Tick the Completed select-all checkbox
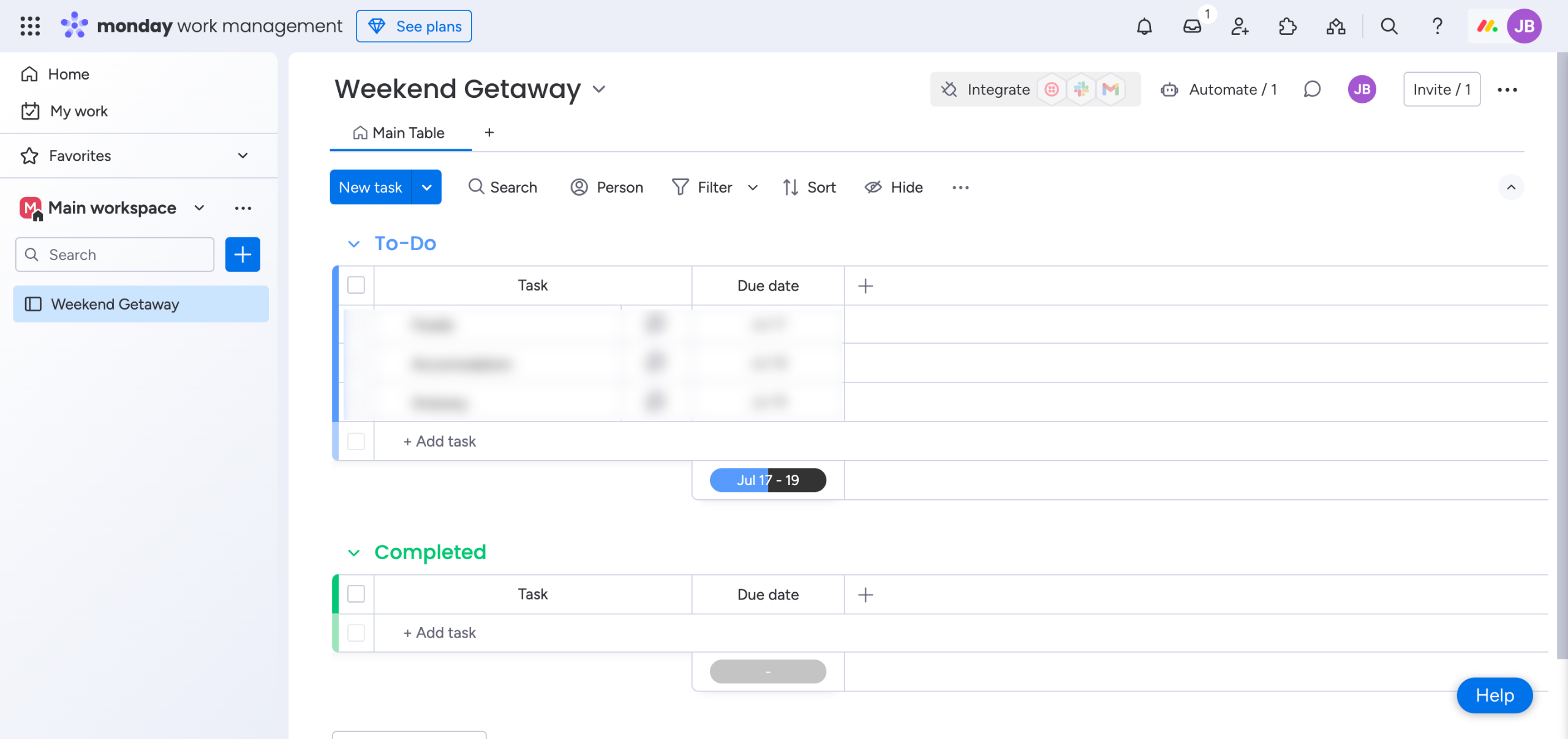Image resolution: width=1568 pixels, height=739 pixels. 356,594
